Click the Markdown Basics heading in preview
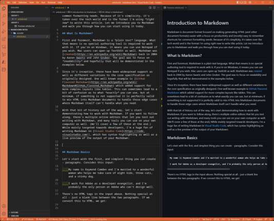 coord(182,138)
